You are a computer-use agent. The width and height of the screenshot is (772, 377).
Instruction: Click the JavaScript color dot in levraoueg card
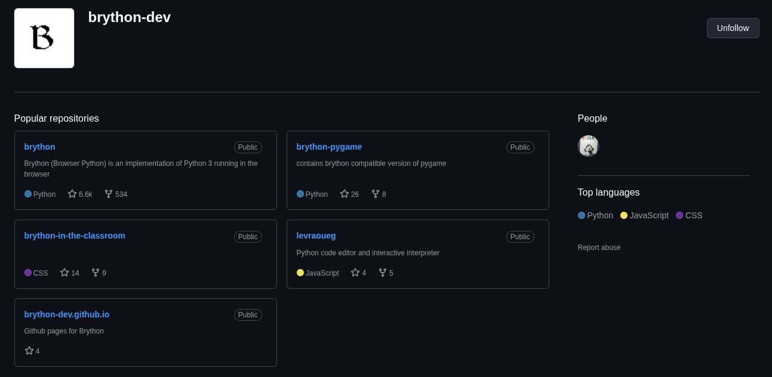[x=300, y=273]
